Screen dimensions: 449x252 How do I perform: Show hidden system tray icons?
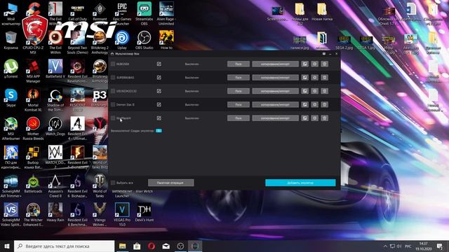tap(385, 246)
